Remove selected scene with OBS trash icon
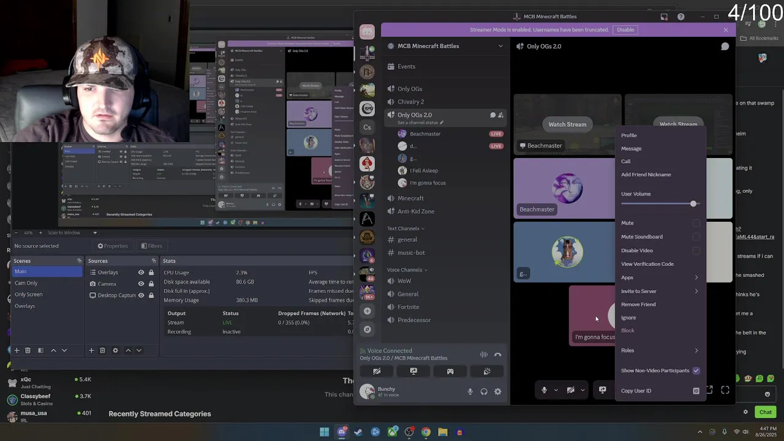 pos(28,350)
